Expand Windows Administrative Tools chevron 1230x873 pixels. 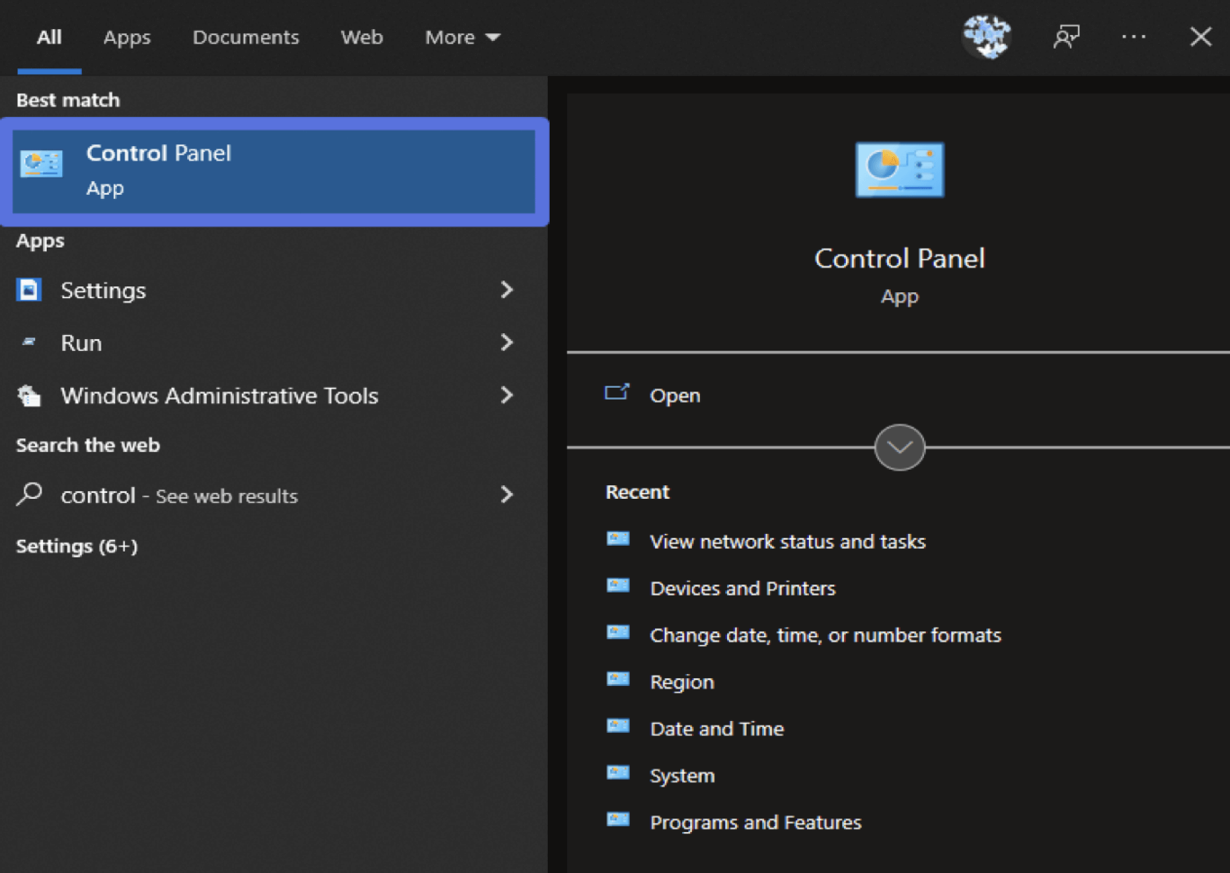click(x=507, y=395)
